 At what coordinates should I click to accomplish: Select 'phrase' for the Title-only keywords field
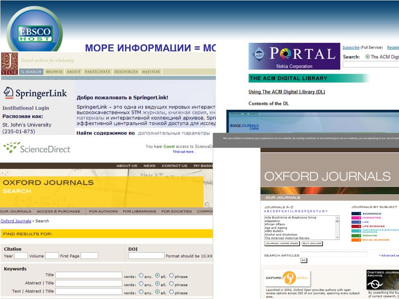[171, 276]
